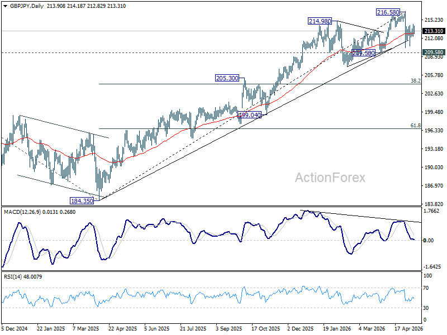This screenshot has width=447, height=335.
Task: Select the 216.580 price label
Action: [388, 12]
